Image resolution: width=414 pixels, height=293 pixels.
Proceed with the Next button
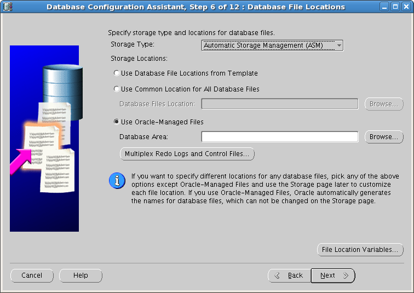[333, 275]
